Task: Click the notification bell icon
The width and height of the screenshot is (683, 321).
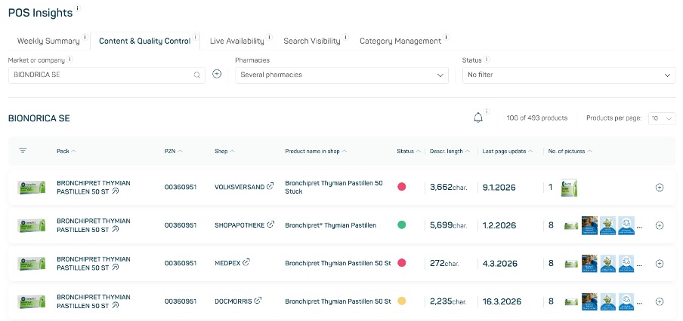Action: 478,118
